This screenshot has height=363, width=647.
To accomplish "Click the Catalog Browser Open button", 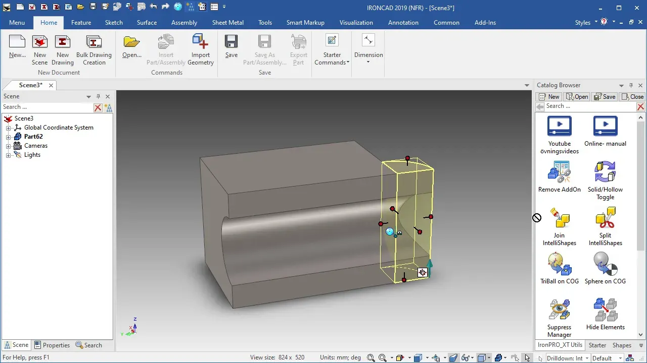I will pyautogui.click(x=577, y=97).
